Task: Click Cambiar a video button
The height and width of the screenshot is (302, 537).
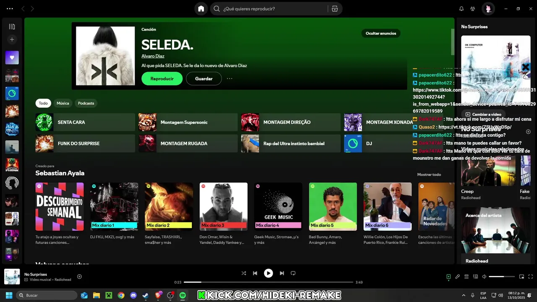Action: pyautogui.click(x=483, y=114)
